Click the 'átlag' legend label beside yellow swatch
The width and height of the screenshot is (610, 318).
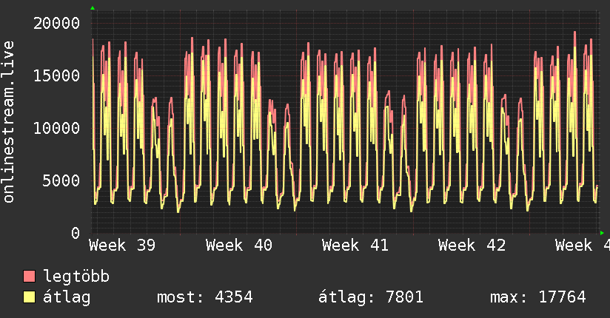tap(67, 298)
